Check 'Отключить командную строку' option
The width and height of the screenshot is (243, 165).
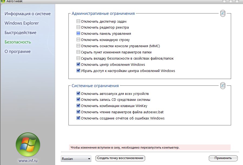click(78, 40)
